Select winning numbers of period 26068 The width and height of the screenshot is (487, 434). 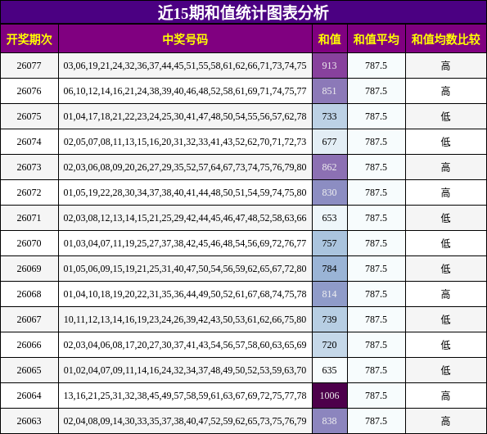185,294
